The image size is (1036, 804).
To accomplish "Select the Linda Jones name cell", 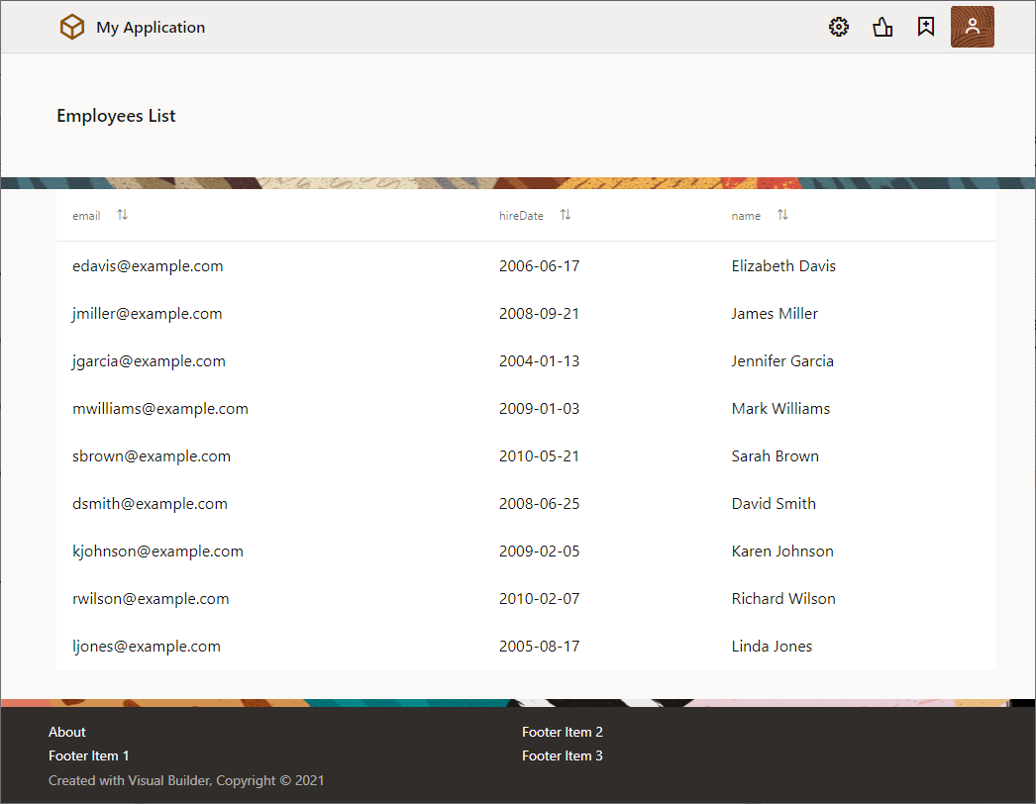I will [772, 647].
